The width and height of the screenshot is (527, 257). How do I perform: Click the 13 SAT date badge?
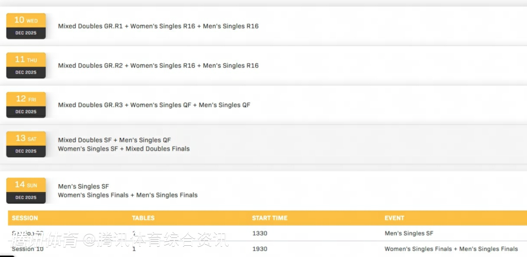[26, 144]
